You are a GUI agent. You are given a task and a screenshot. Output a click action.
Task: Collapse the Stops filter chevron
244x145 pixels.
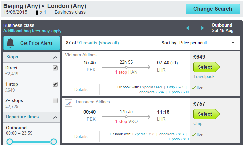coord(55,57)
